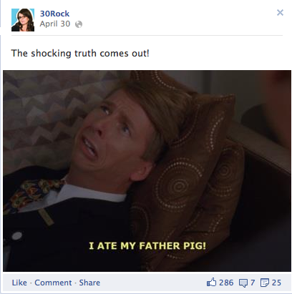
Task: Click the thumbs-up likes icon
Action: pos(211,283)
